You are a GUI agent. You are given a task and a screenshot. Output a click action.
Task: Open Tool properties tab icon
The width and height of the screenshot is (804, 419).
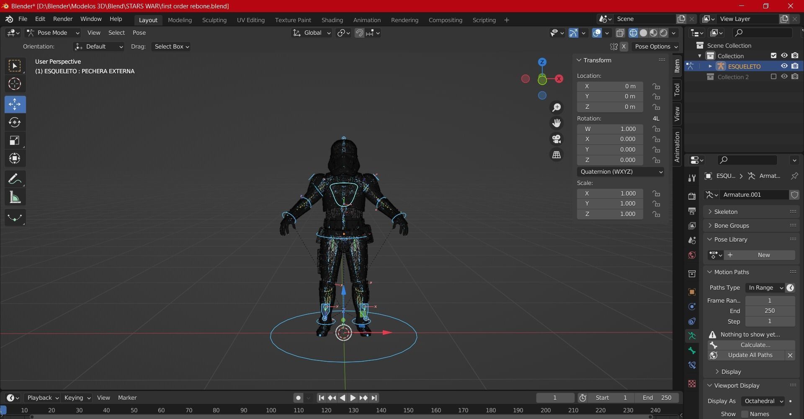692,178
